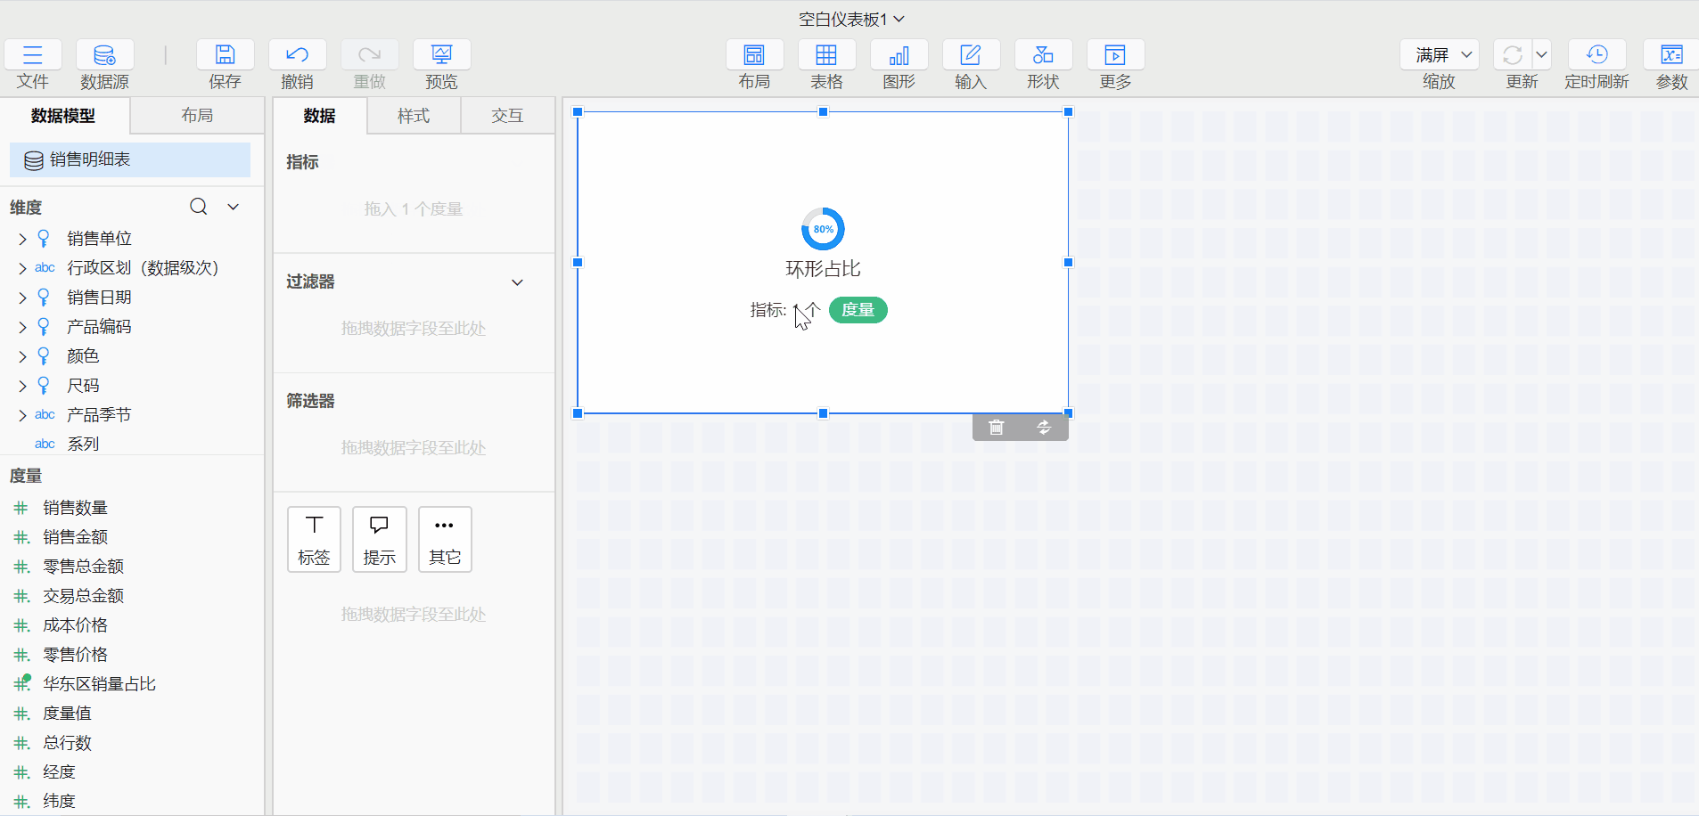Screen dimensions: 1699x816
Task: Select the 环形占比 chart title text
Action: coord(823,269)
